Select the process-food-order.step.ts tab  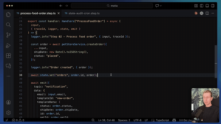pos(37,13)
